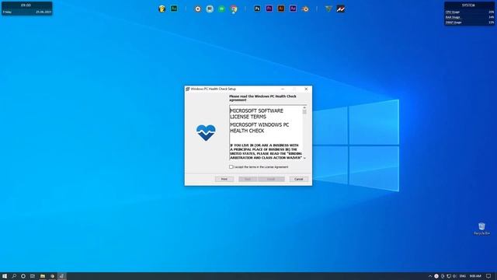Open the green round app in top dock
This screenshot has height=280, width=497.
[221, 9]
